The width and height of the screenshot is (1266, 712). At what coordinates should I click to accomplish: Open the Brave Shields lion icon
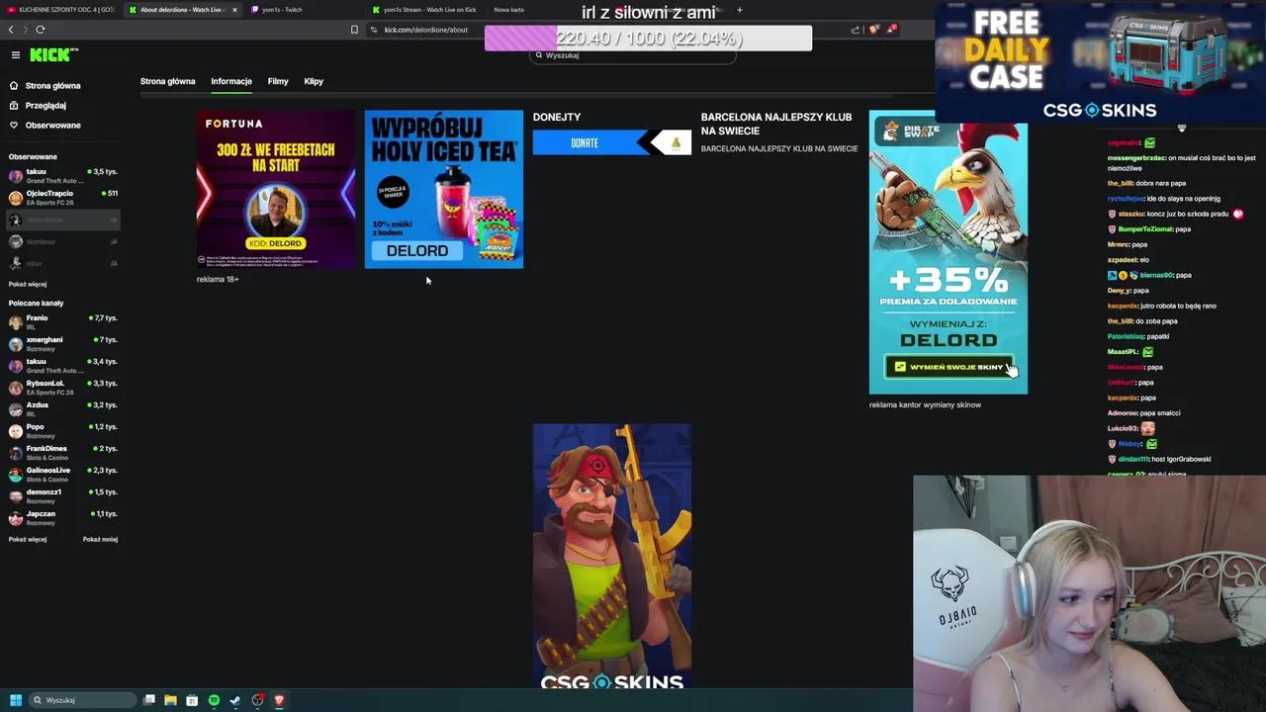click(873, 30)
